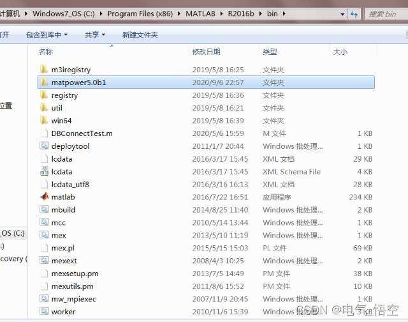Click the 应用程序 type of matlab row
This screenshot has height=322, width=408.
[277, 197]
